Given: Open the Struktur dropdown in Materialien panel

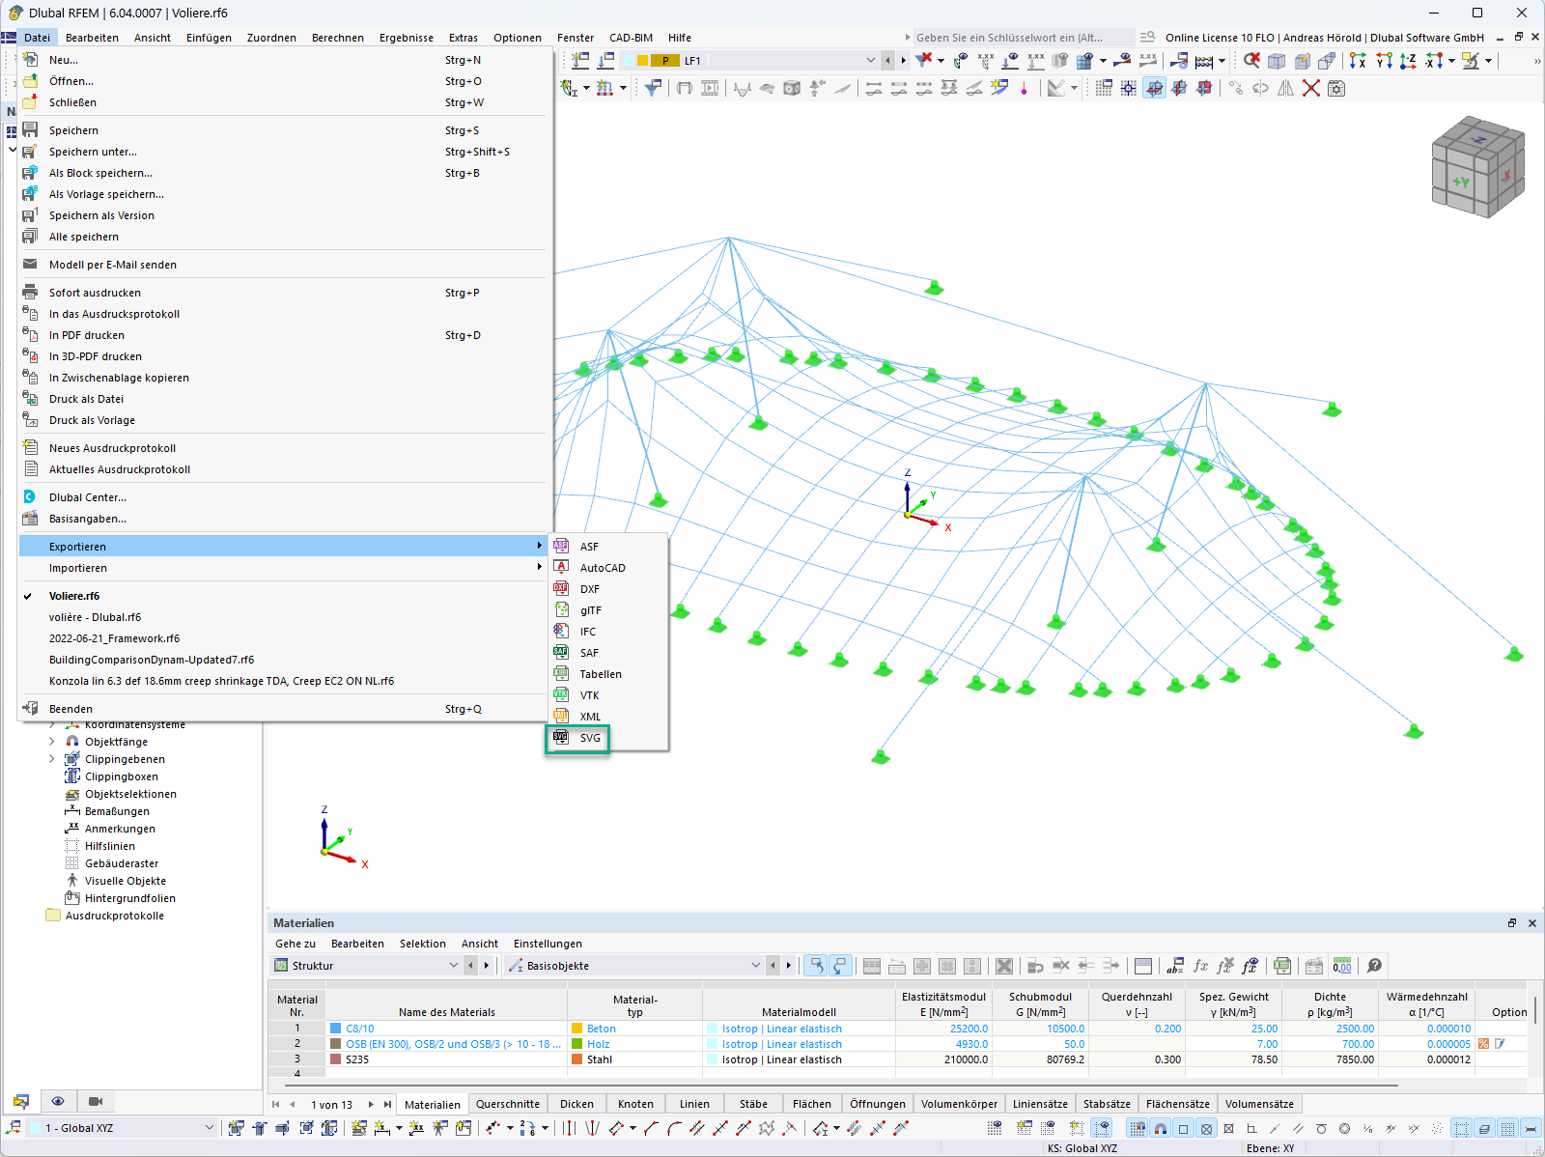Looking at the screenshot, I should (x=367, y=966).
